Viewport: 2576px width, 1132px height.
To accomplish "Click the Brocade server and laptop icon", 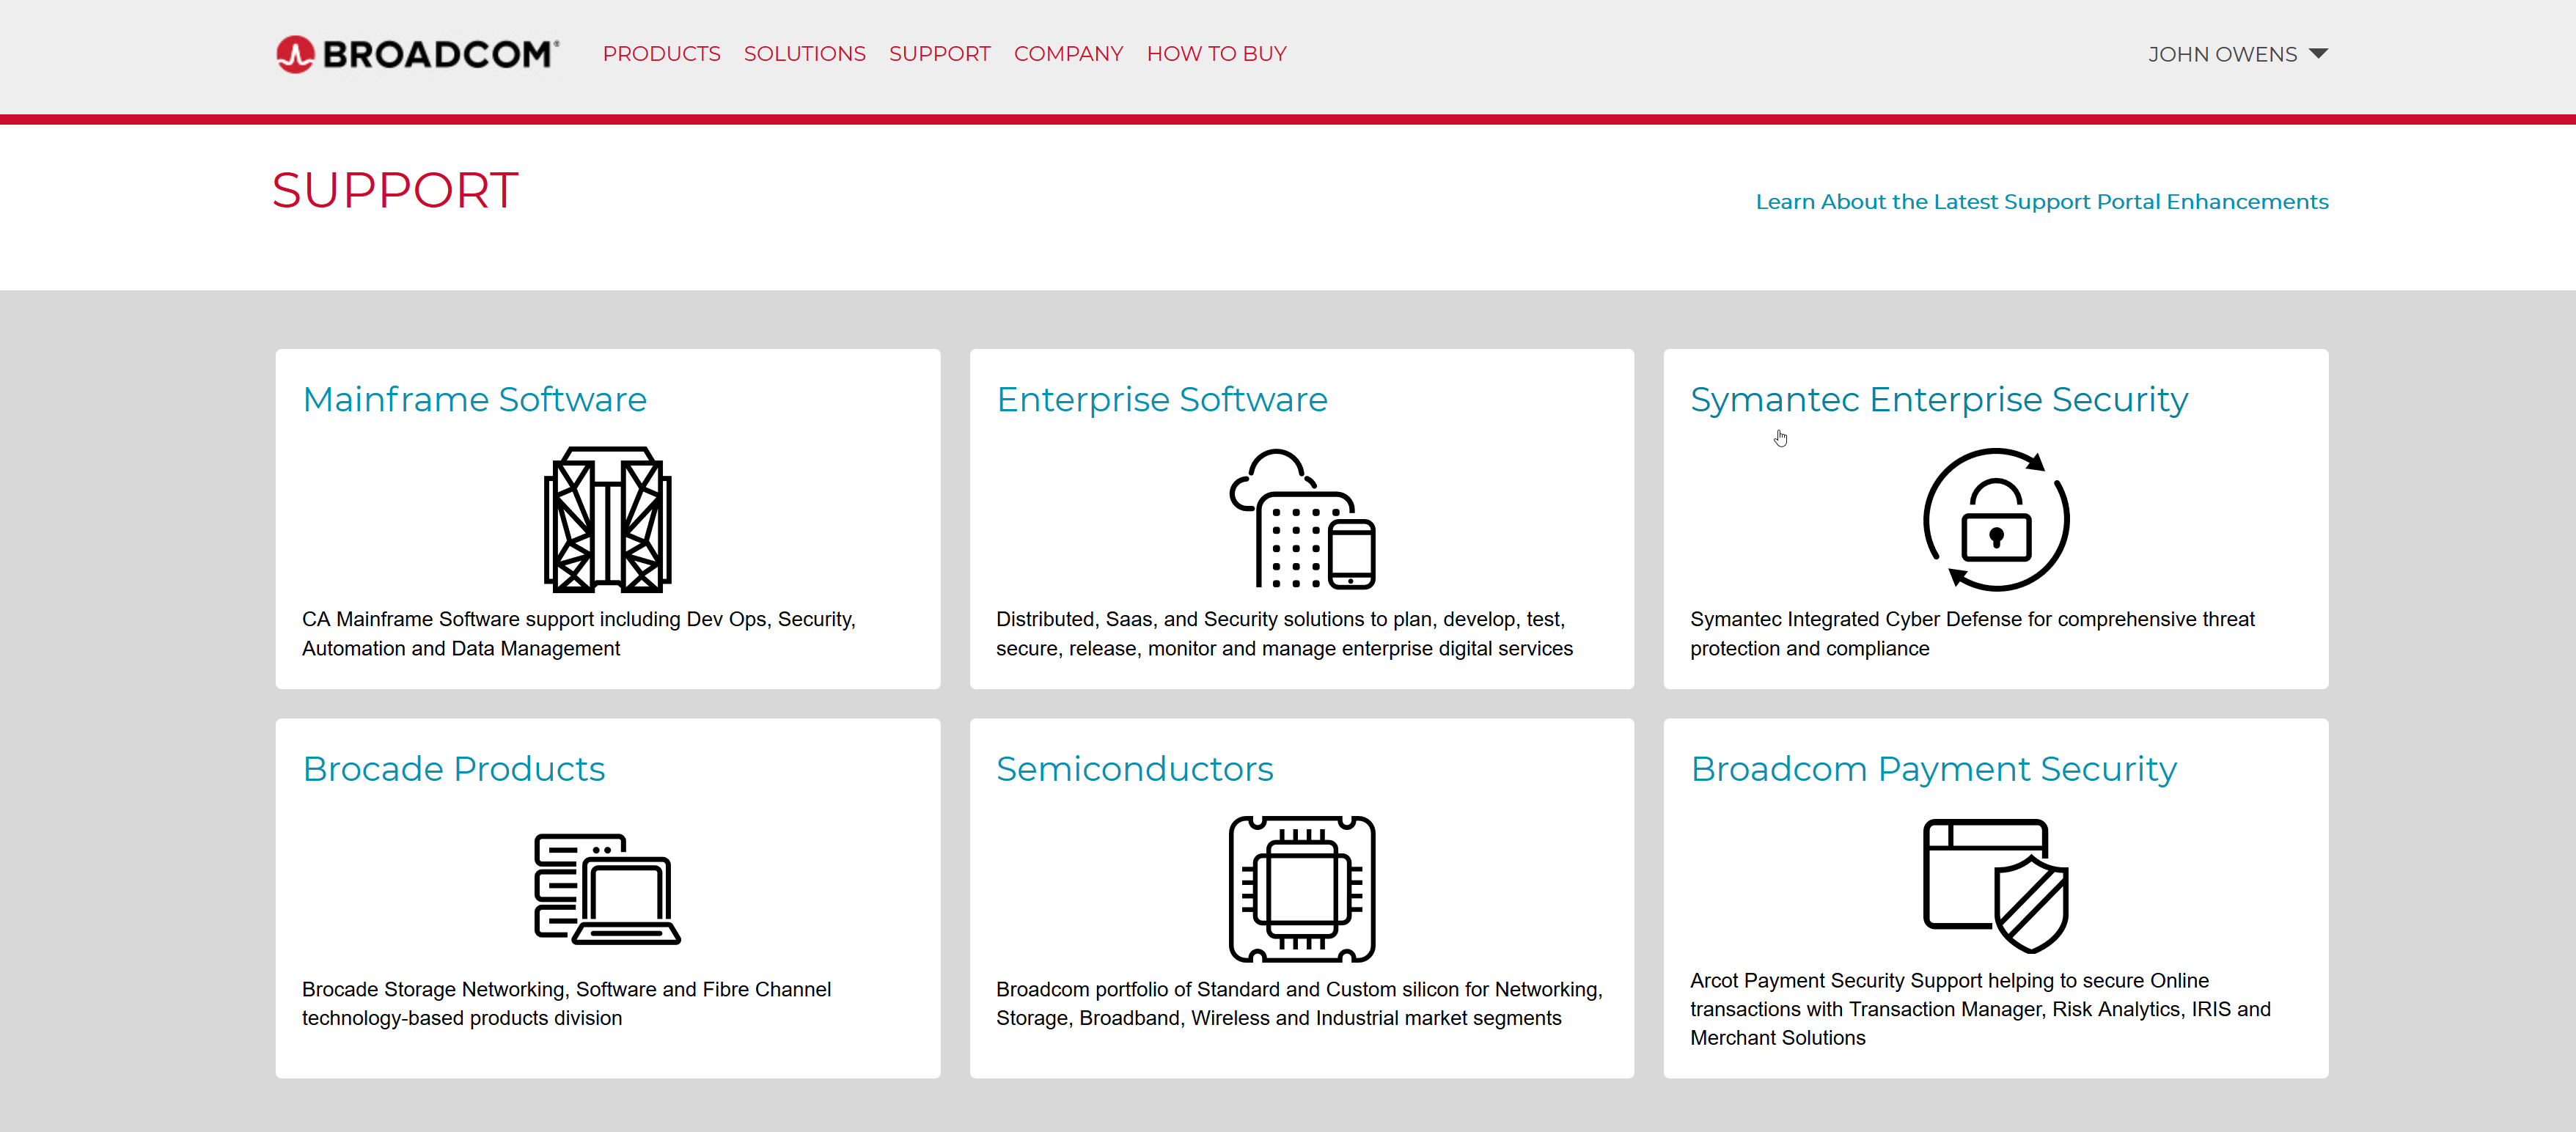I will 607,888.
